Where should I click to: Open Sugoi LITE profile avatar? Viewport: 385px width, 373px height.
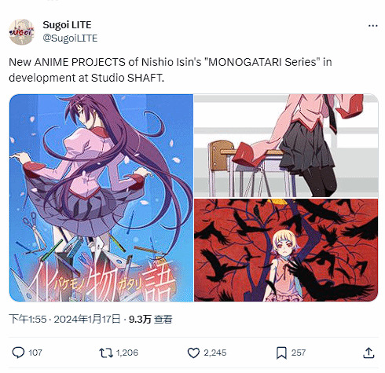21,31
